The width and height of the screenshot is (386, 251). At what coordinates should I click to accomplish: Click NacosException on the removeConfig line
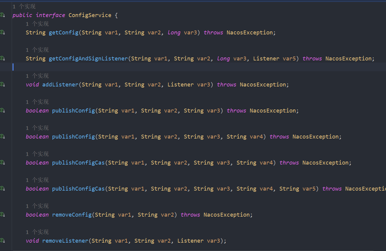[227, 215]
